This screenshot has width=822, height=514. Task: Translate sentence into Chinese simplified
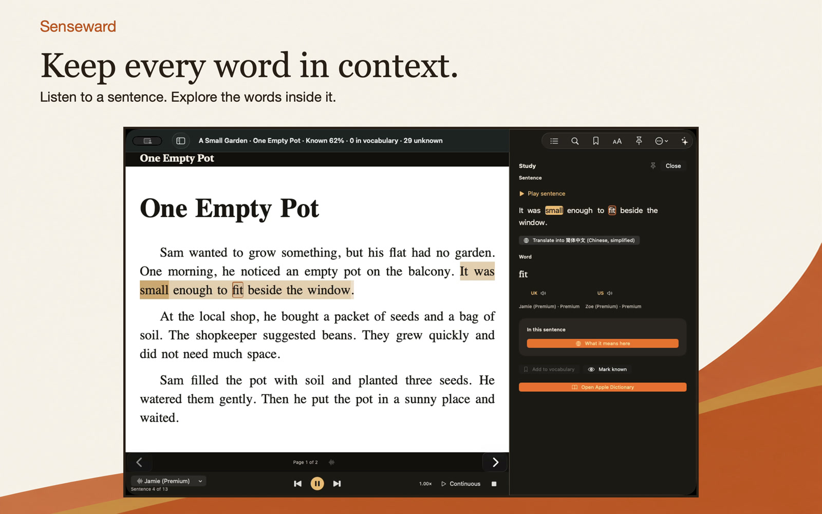pos(579,240)
